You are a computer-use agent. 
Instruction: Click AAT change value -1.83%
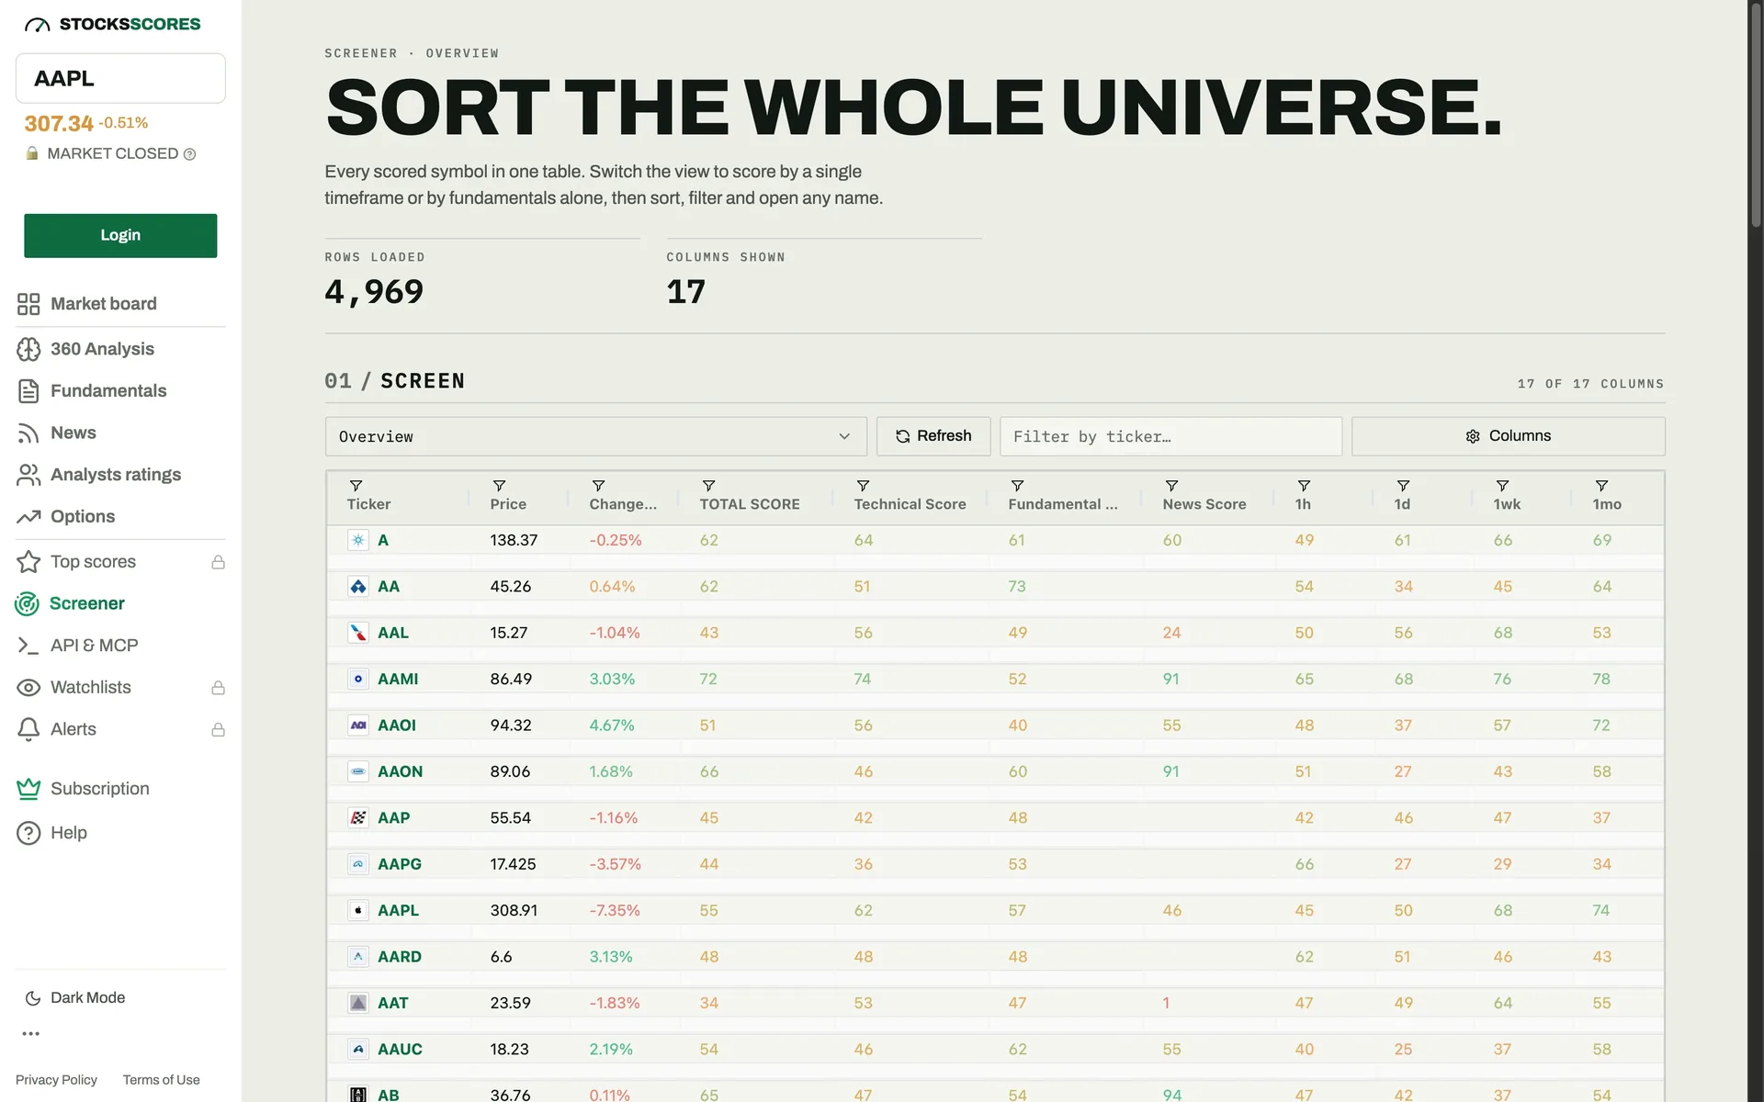[x=615, y=1004]
